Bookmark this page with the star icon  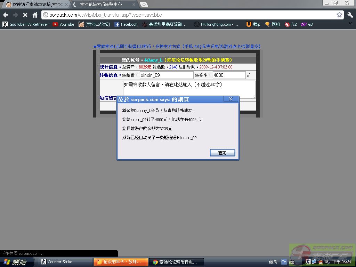pos(339,15)
